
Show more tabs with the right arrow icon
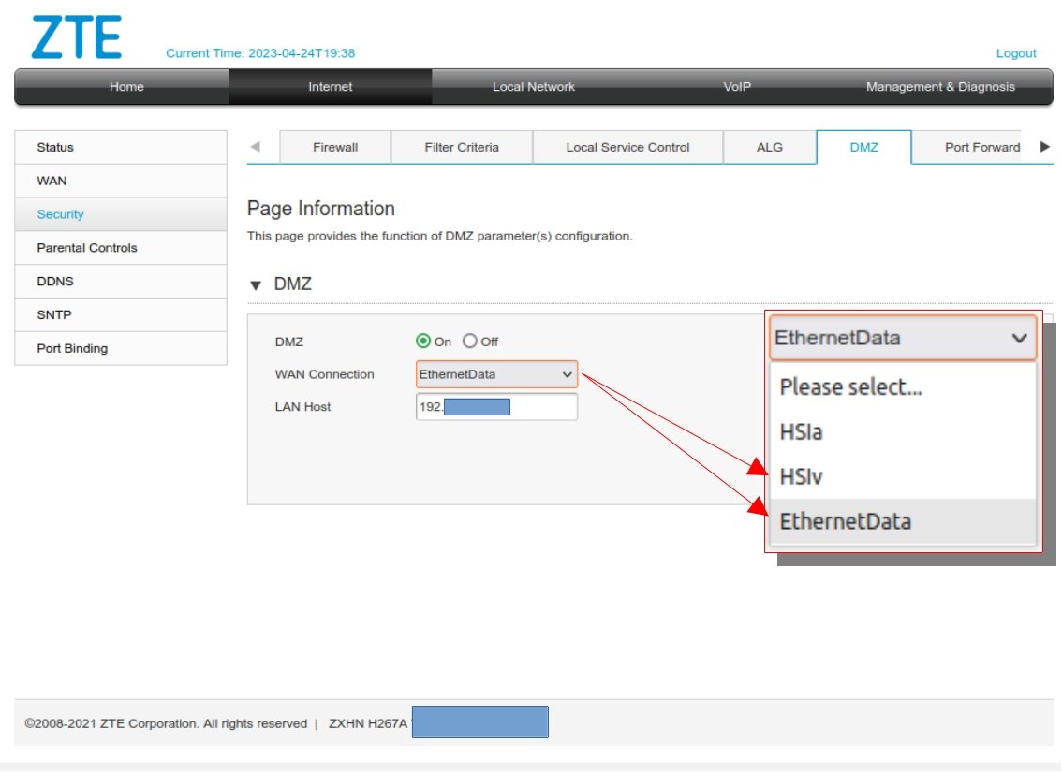pos(1044,147)
